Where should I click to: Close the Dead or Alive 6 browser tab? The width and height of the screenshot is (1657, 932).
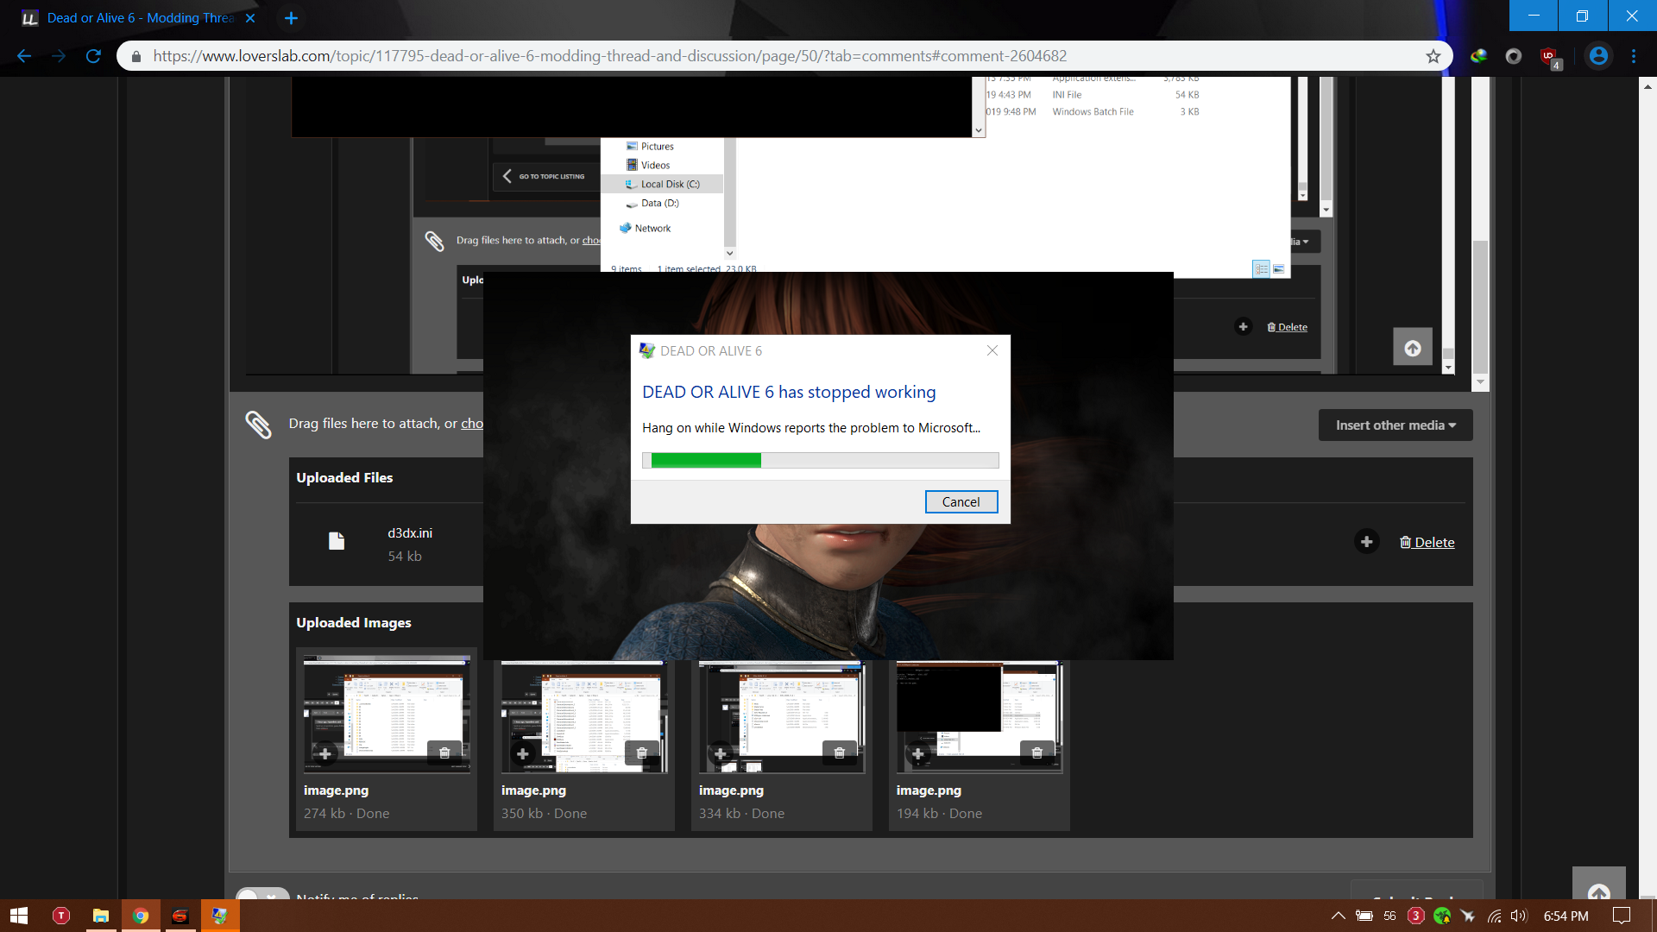(250, 18)
